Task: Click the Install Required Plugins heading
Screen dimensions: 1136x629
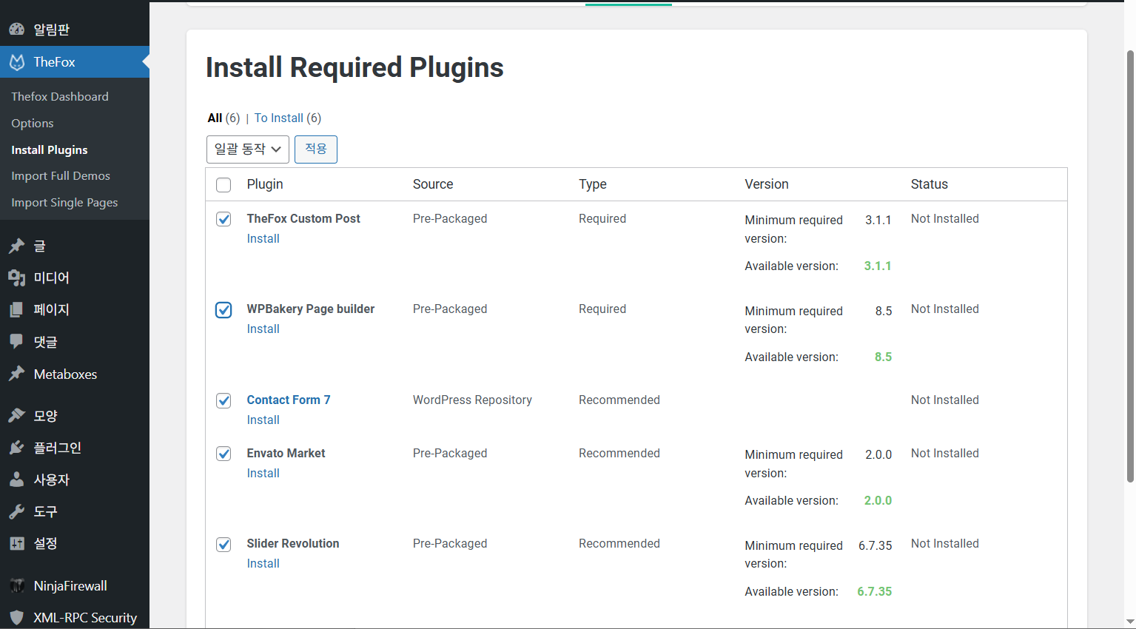Action: [x=354, y=67]
